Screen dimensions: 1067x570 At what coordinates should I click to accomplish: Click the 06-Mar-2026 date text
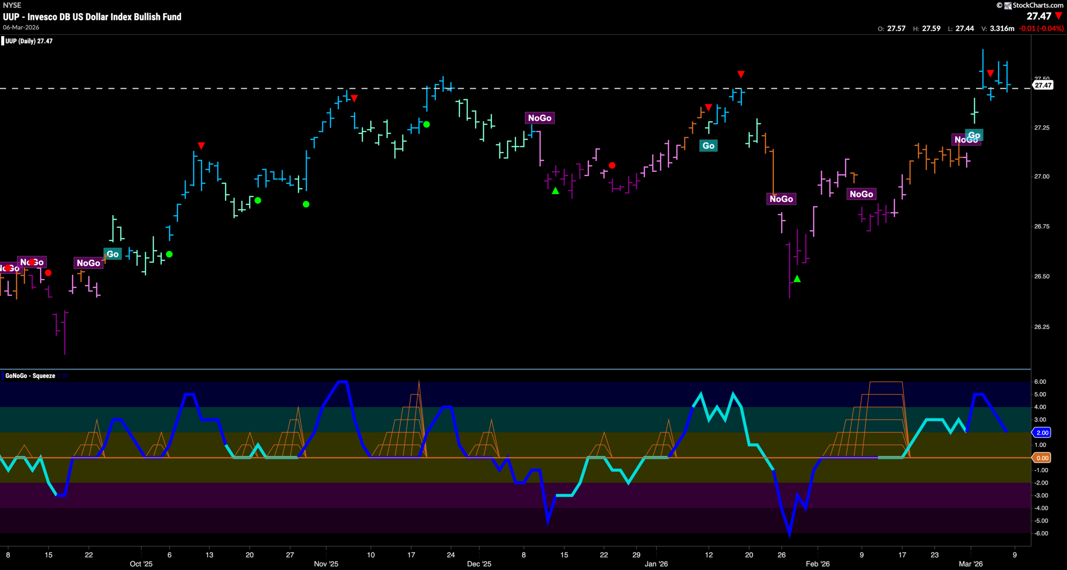click(x=21, y=27)
